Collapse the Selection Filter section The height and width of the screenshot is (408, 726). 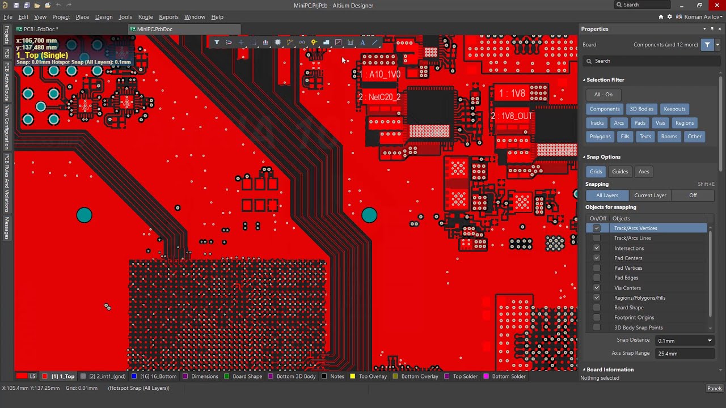pyautogui.click(x=584, y=80)
